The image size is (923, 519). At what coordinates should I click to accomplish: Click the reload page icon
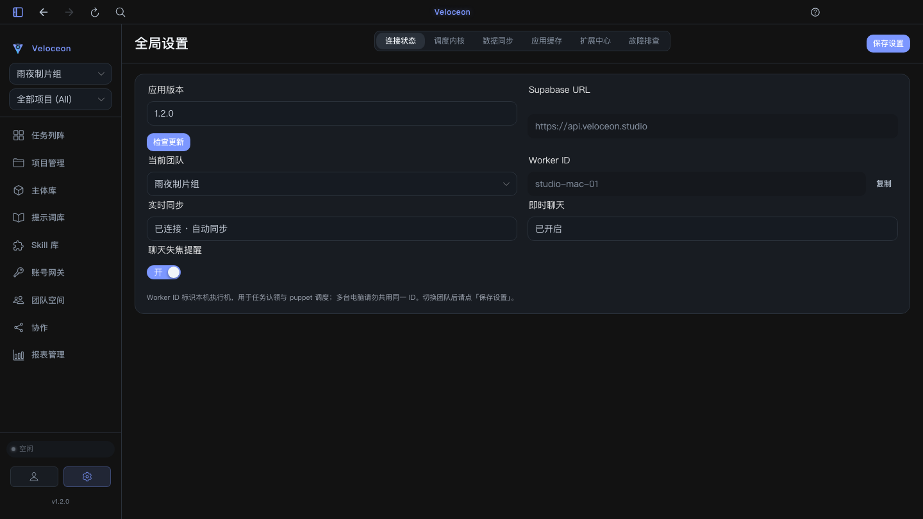tap(95, 12)
